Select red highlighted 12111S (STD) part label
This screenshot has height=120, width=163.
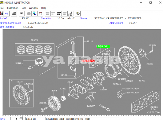(84, 61)
